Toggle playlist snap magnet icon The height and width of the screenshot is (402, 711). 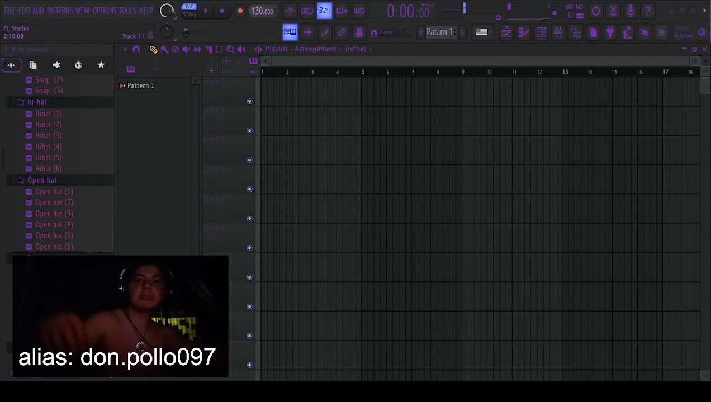click(x=136, y=49)
